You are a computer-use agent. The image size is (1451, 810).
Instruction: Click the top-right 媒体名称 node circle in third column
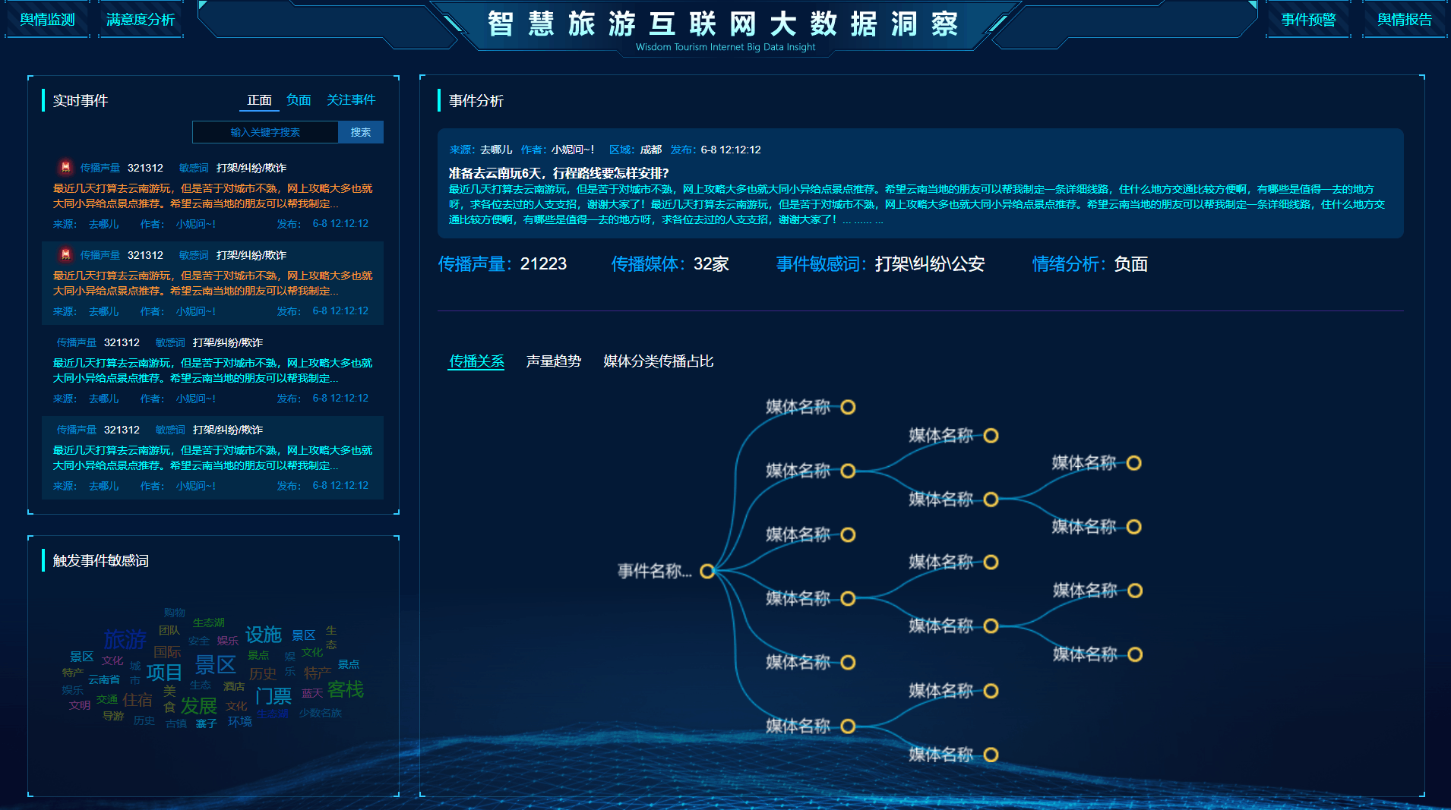click(x=1133, y=463)
